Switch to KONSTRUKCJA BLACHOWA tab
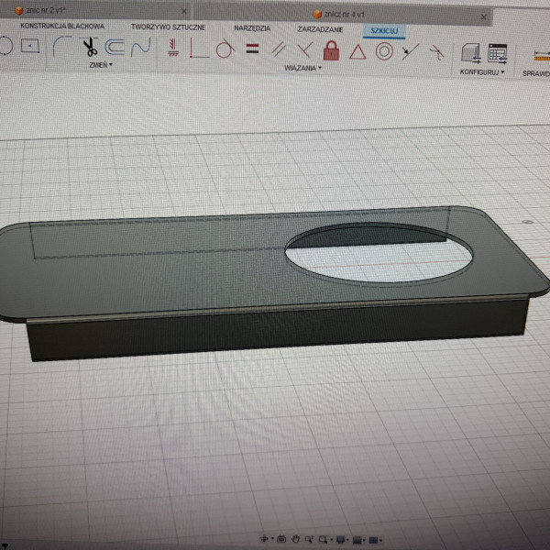Image resolution: width=550 pixels, height=550 pixels. coord(62,27)
